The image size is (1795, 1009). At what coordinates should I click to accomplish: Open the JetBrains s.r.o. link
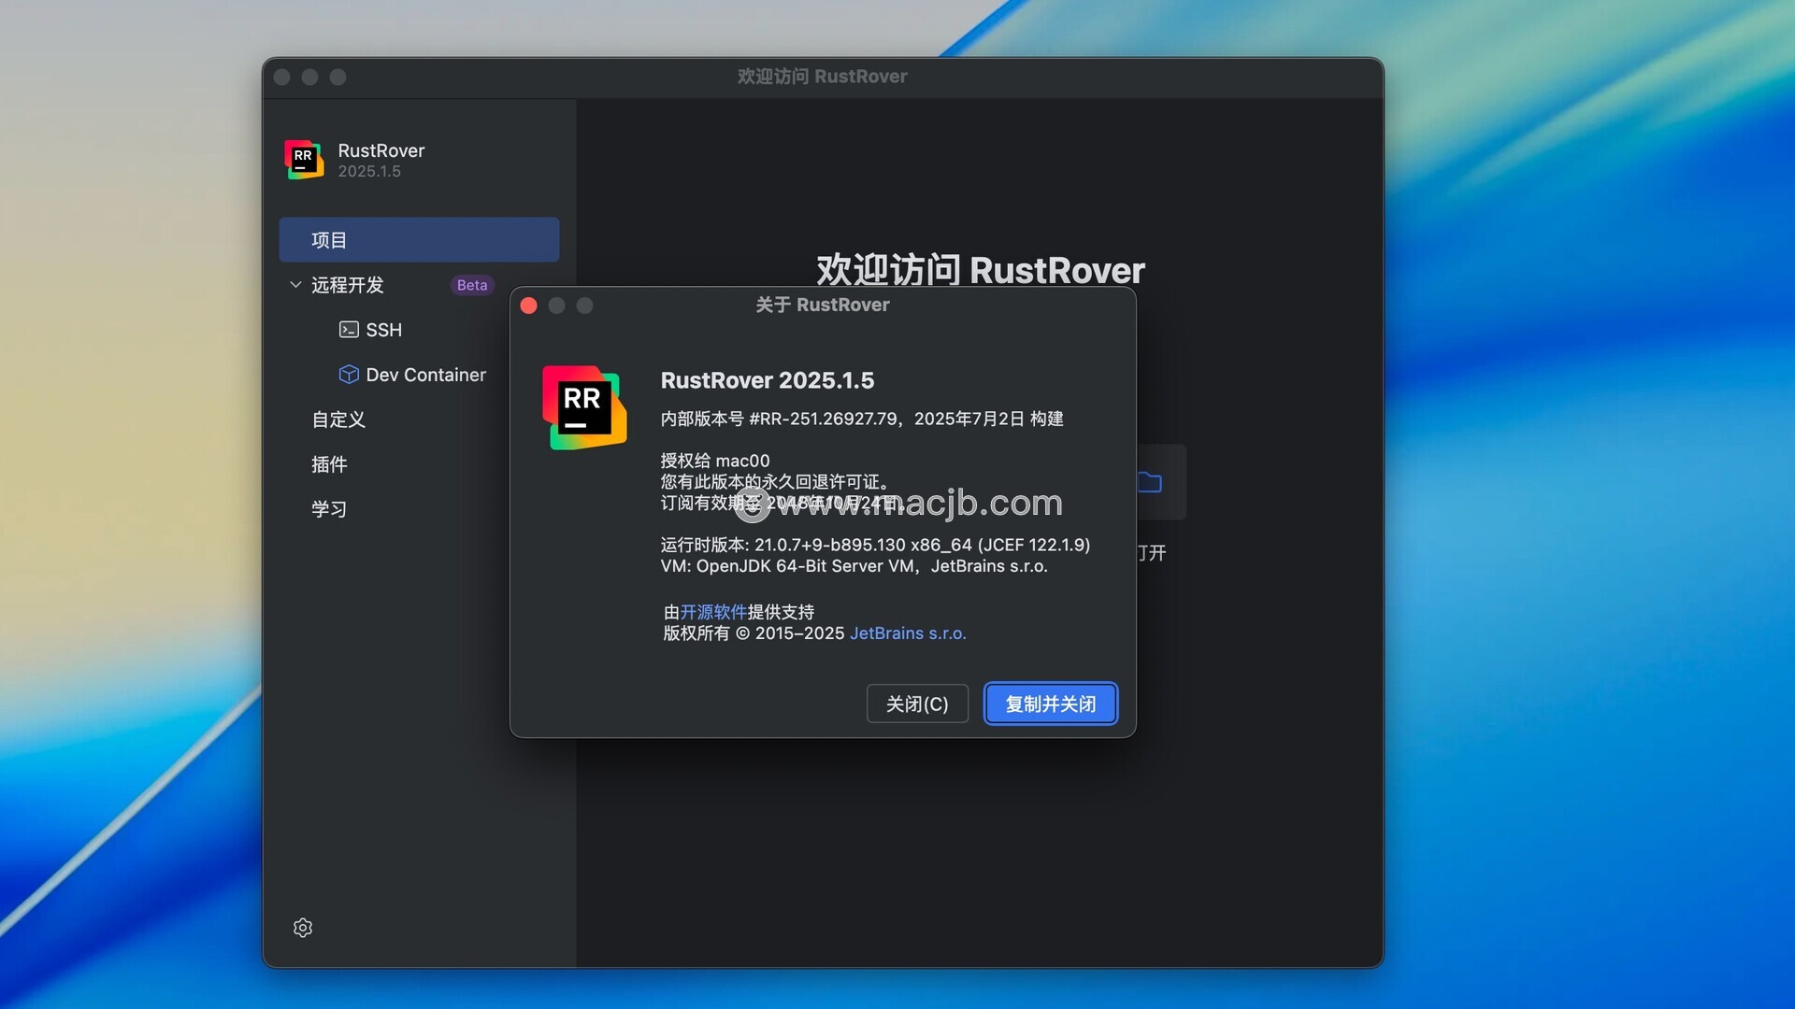coord(908,633)
